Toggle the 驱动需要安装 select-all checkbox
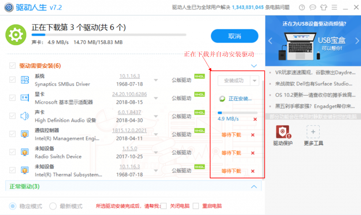Viewport: 361px width, 215px height. tap(13, 66)
